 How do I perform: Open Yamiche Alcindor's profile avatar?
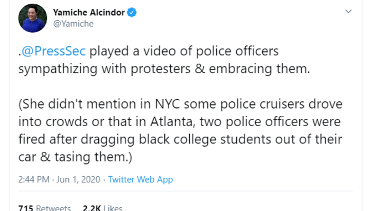31,17
